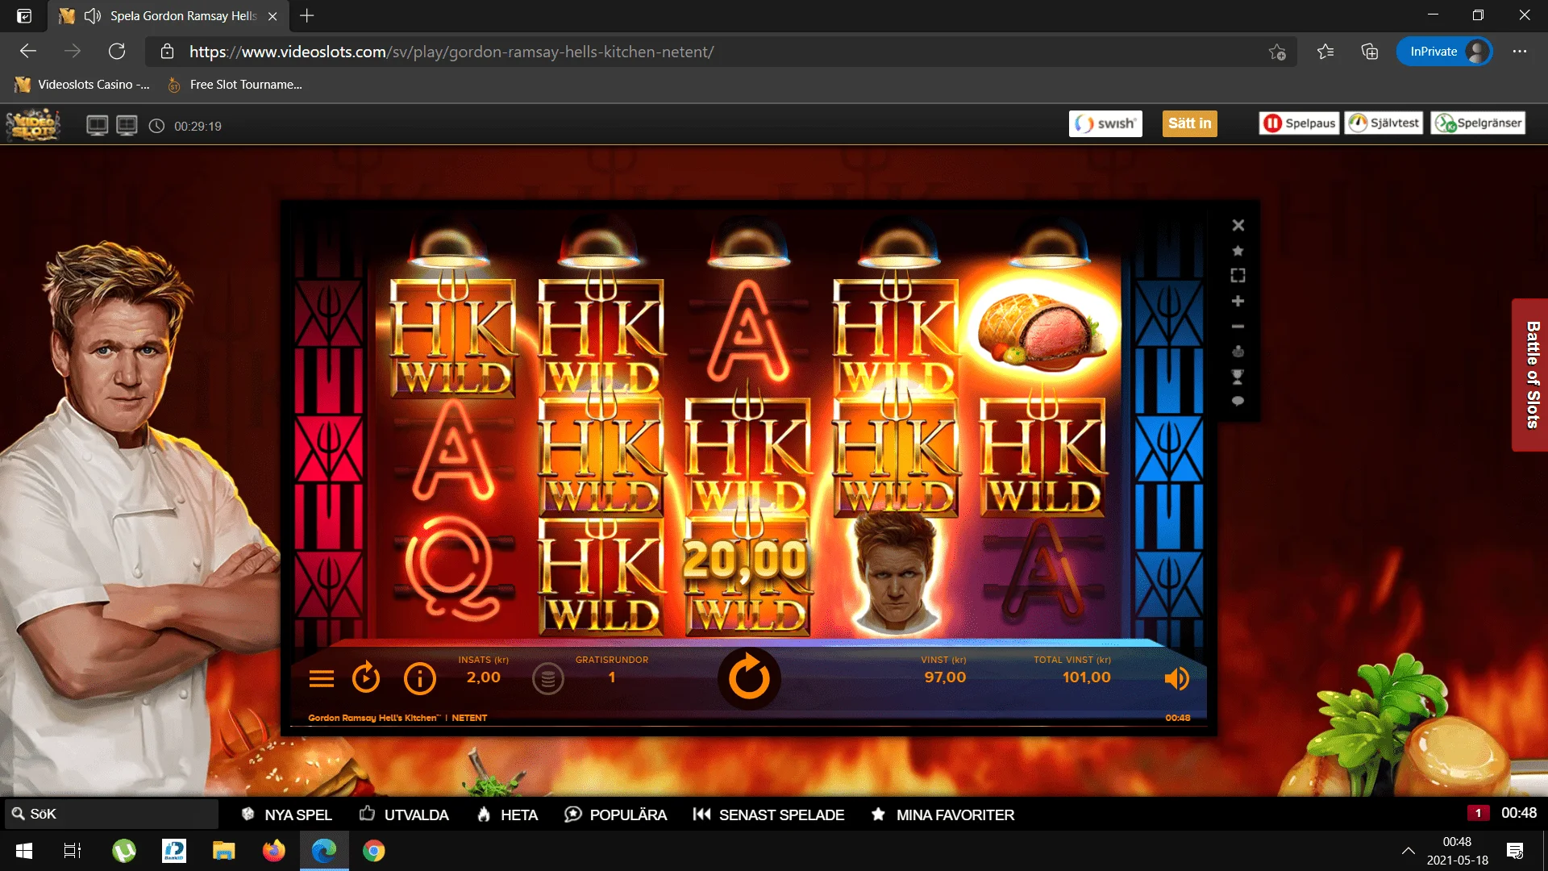Click the session timer 00:29:19
The width and height of the screenshot is (1548, 871).
point(198,126)
